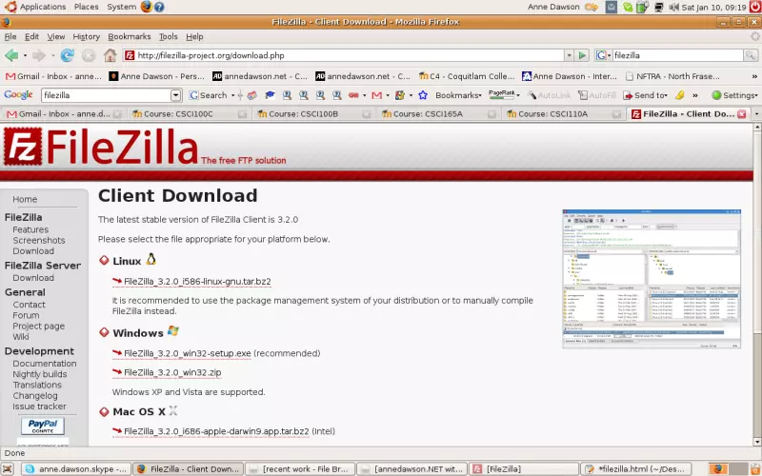Close the FileZilla - Client Download tab
Screen dimensions: 762x476
click(x=742, y=114)
